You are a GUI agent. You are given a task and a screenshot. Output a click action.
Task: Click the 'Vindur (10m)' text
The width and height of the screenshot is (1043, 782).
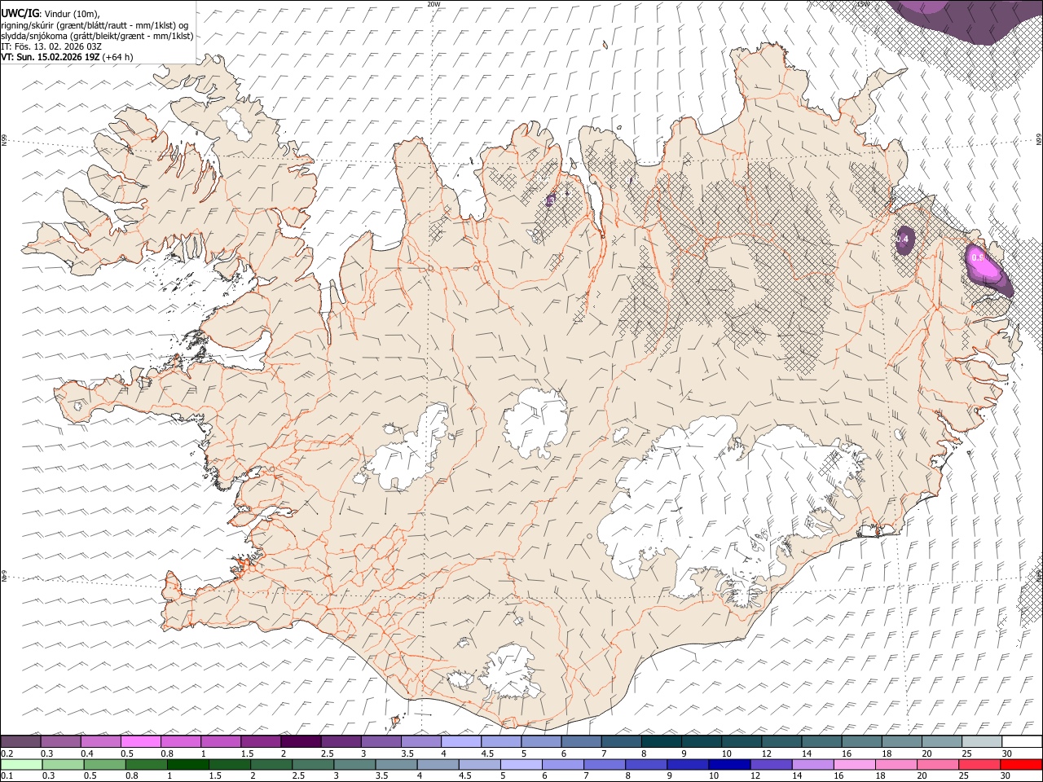(71, 14)
